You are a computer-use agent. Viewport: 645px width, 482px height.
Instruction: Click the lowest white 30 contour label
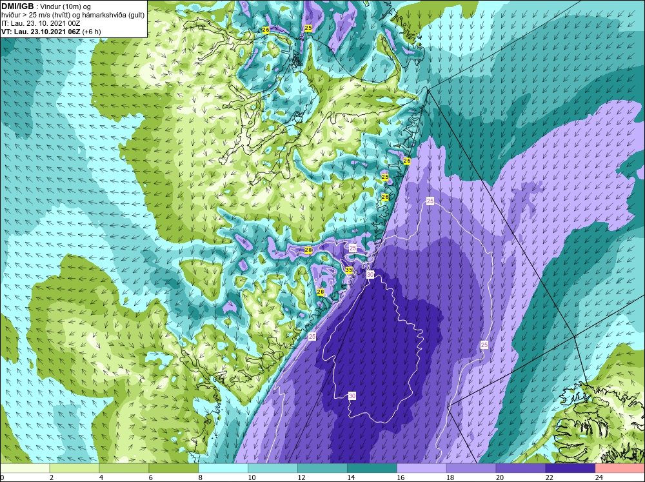tap(352, 396)
